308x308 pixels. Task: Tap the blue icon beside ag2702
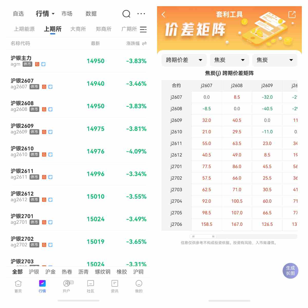(x=50, y=245)
